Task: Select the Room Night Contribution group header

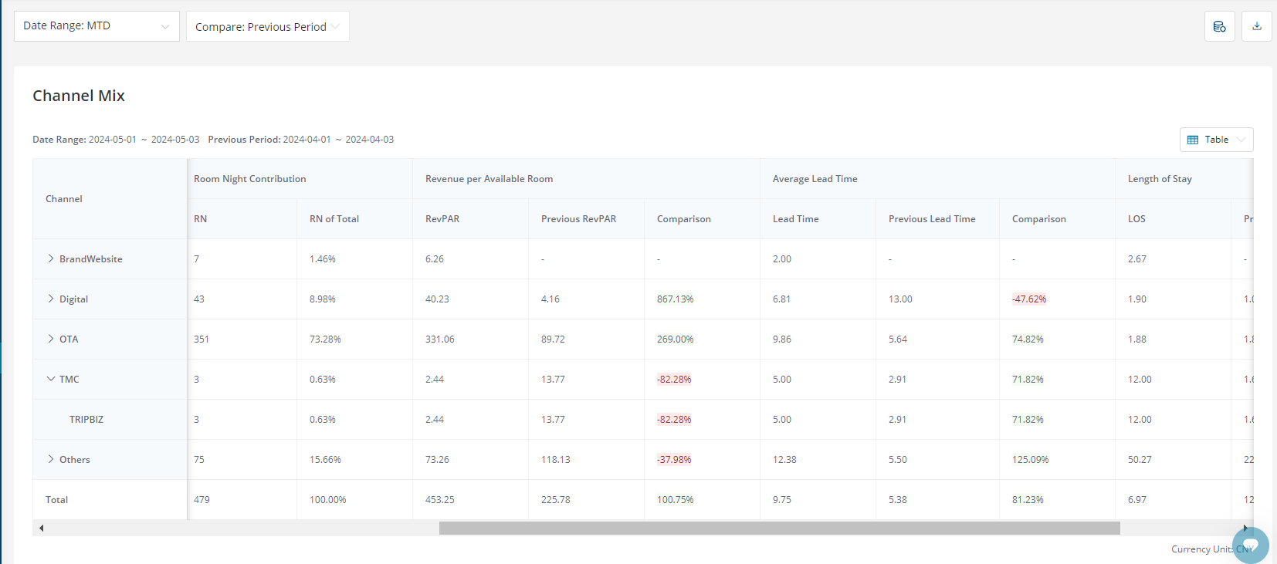Action: click(x=250, y=179)
